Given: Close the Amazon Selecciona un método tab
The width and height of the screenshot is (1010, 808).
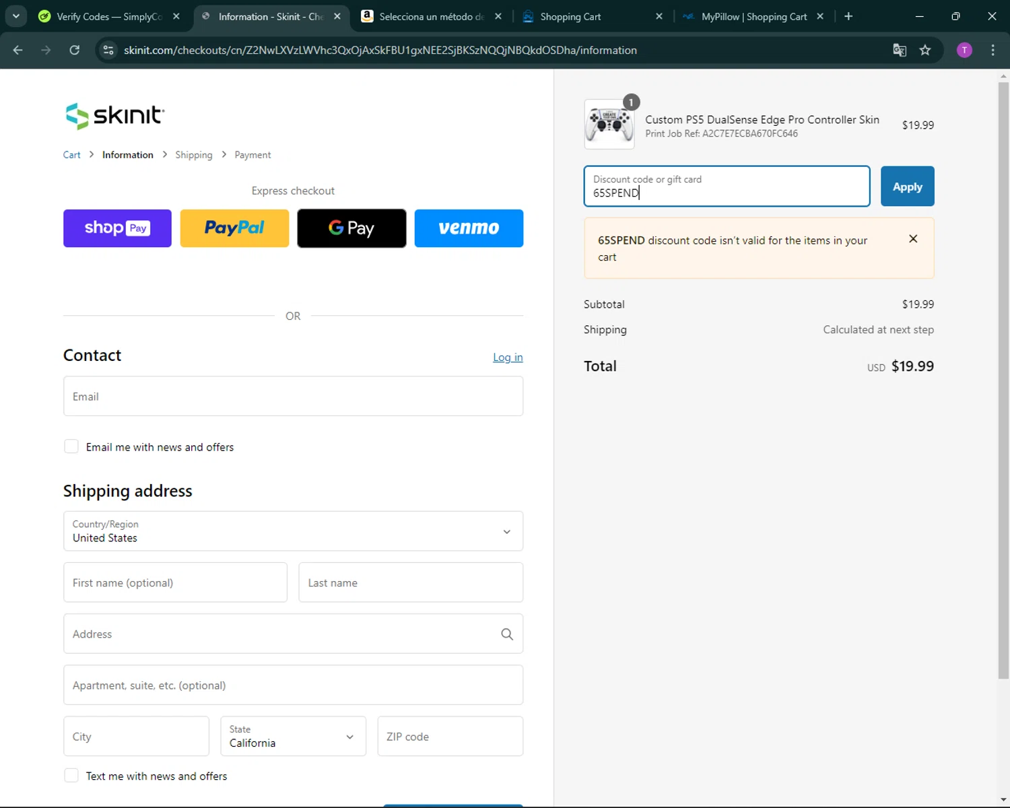Looking at the screenshot, I should pyautogui.click(x=498, y=16).
